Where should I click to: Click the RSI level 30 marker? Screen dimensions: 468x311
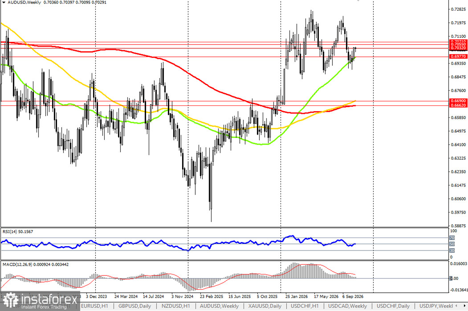(452, 250)
